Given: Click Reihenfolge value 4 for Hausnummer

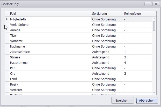Looking at the screenshot, I should coord(137,63).
